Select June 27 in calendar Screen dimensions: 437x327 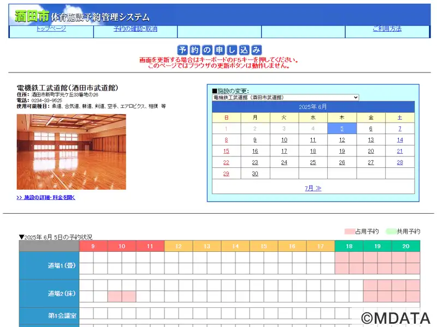(x=371, y=162)
